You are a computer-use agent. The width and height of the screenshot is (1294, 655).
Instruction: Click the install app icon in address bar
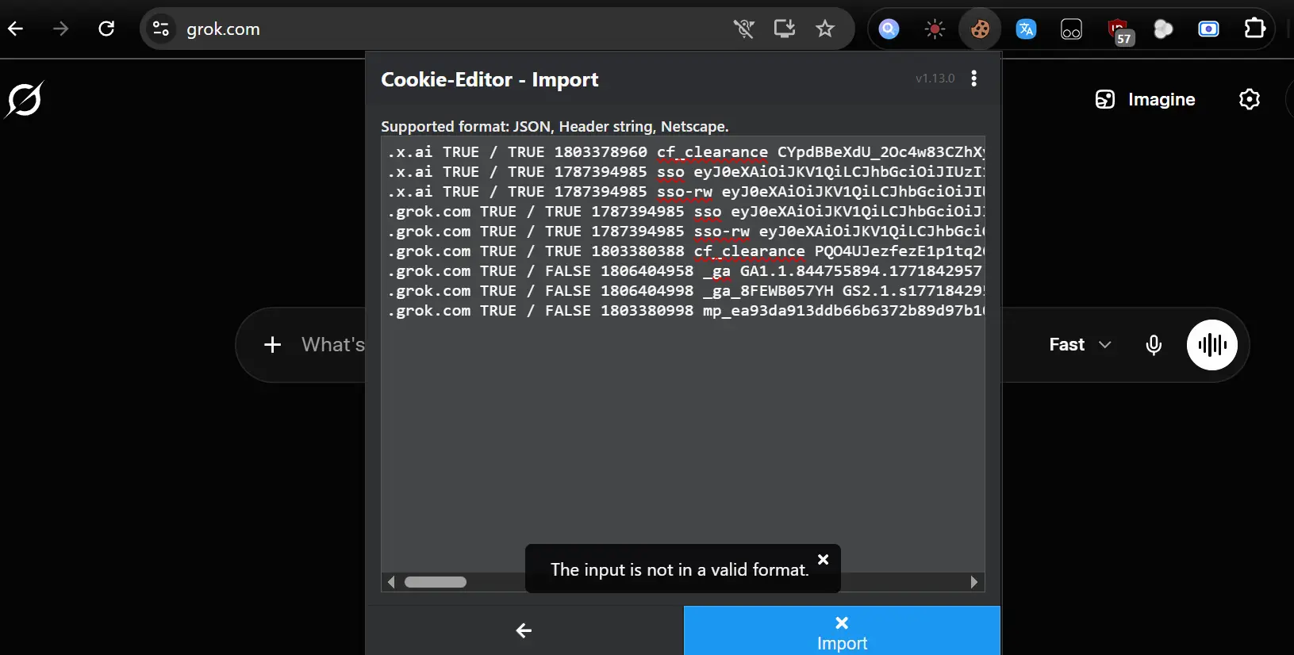pos(785,29)
